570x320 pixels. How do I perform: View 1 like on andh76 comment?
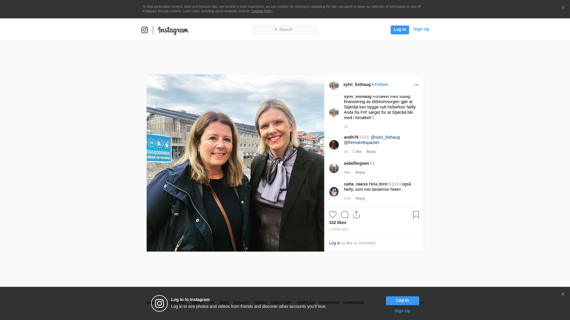(357, 152)
